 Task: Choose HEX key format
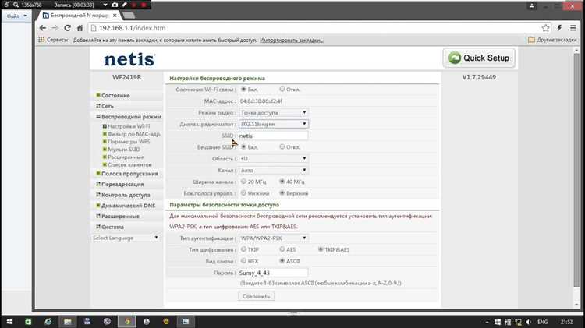243,261
